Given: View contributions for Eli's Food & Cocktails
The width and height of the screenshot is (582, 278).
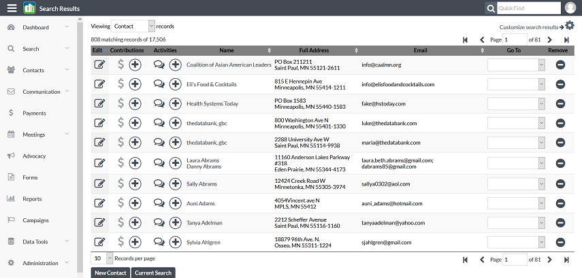Looking at the screenshot, I should (x=120, y=84).
